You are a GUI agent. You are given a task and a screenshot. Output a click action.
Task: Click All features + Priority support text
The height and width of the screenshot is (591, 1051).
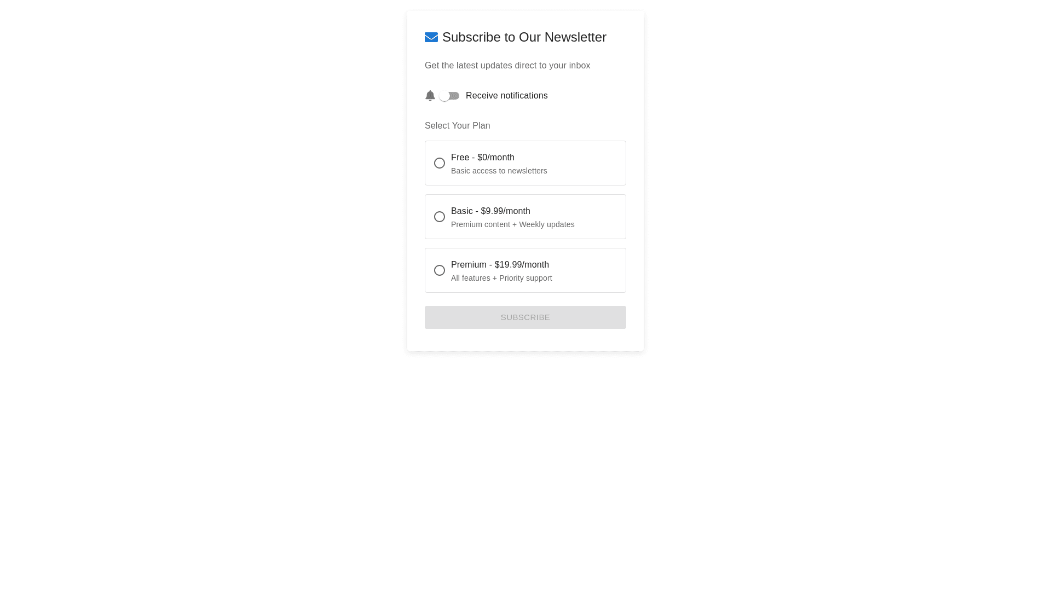501,278
